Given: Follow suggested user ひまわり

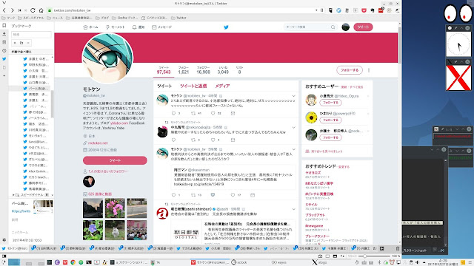Looking at the screenshot, I should point(331,120).
